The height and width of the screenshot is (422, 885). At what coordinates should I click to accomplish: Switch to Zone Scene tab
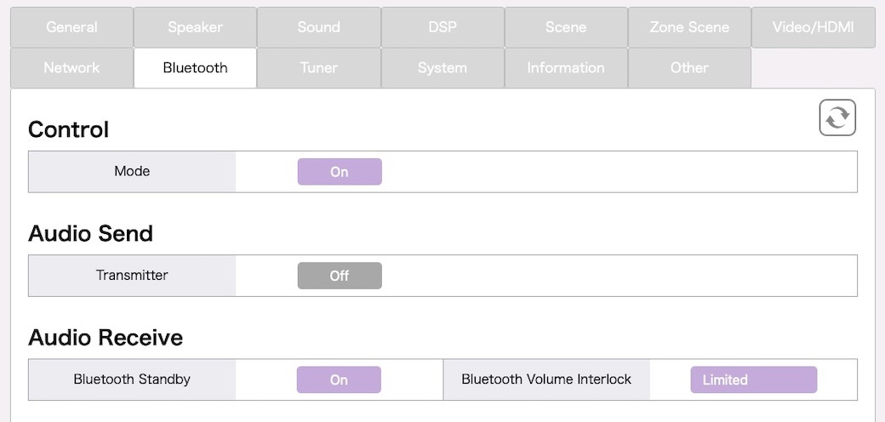[x=690, y=27]
